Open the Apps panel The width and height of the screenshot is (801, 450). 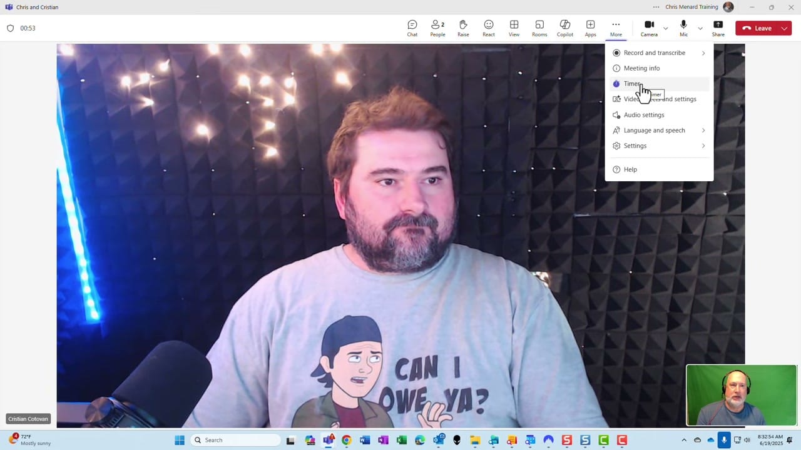tap(590, 27)
